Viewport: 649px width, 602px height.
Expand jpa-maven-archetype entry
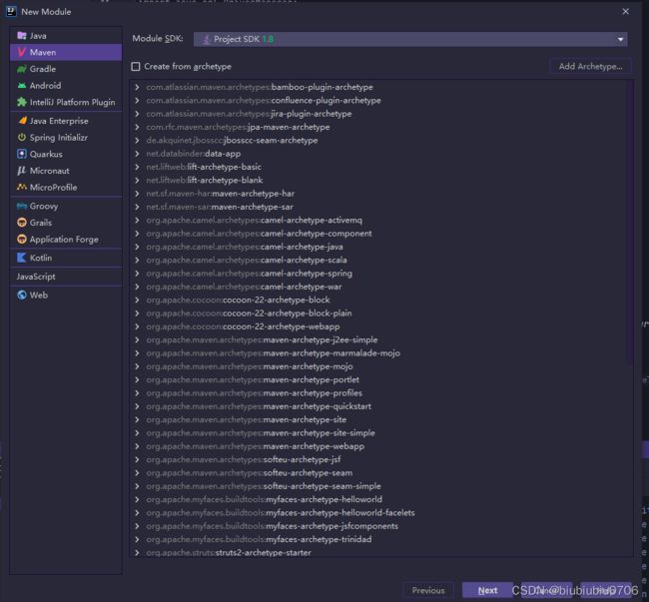[137, 127]
